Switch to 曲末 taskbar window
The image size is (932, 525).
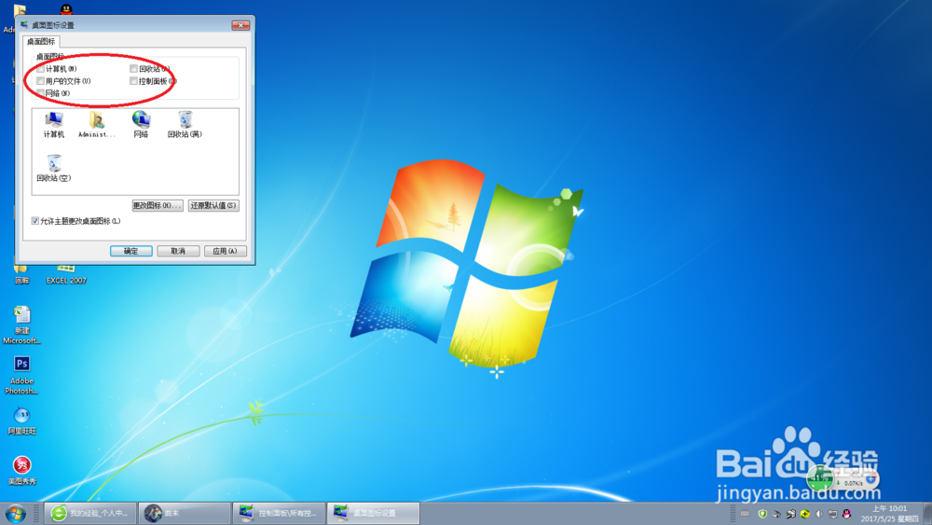click(x=185, y=513)
